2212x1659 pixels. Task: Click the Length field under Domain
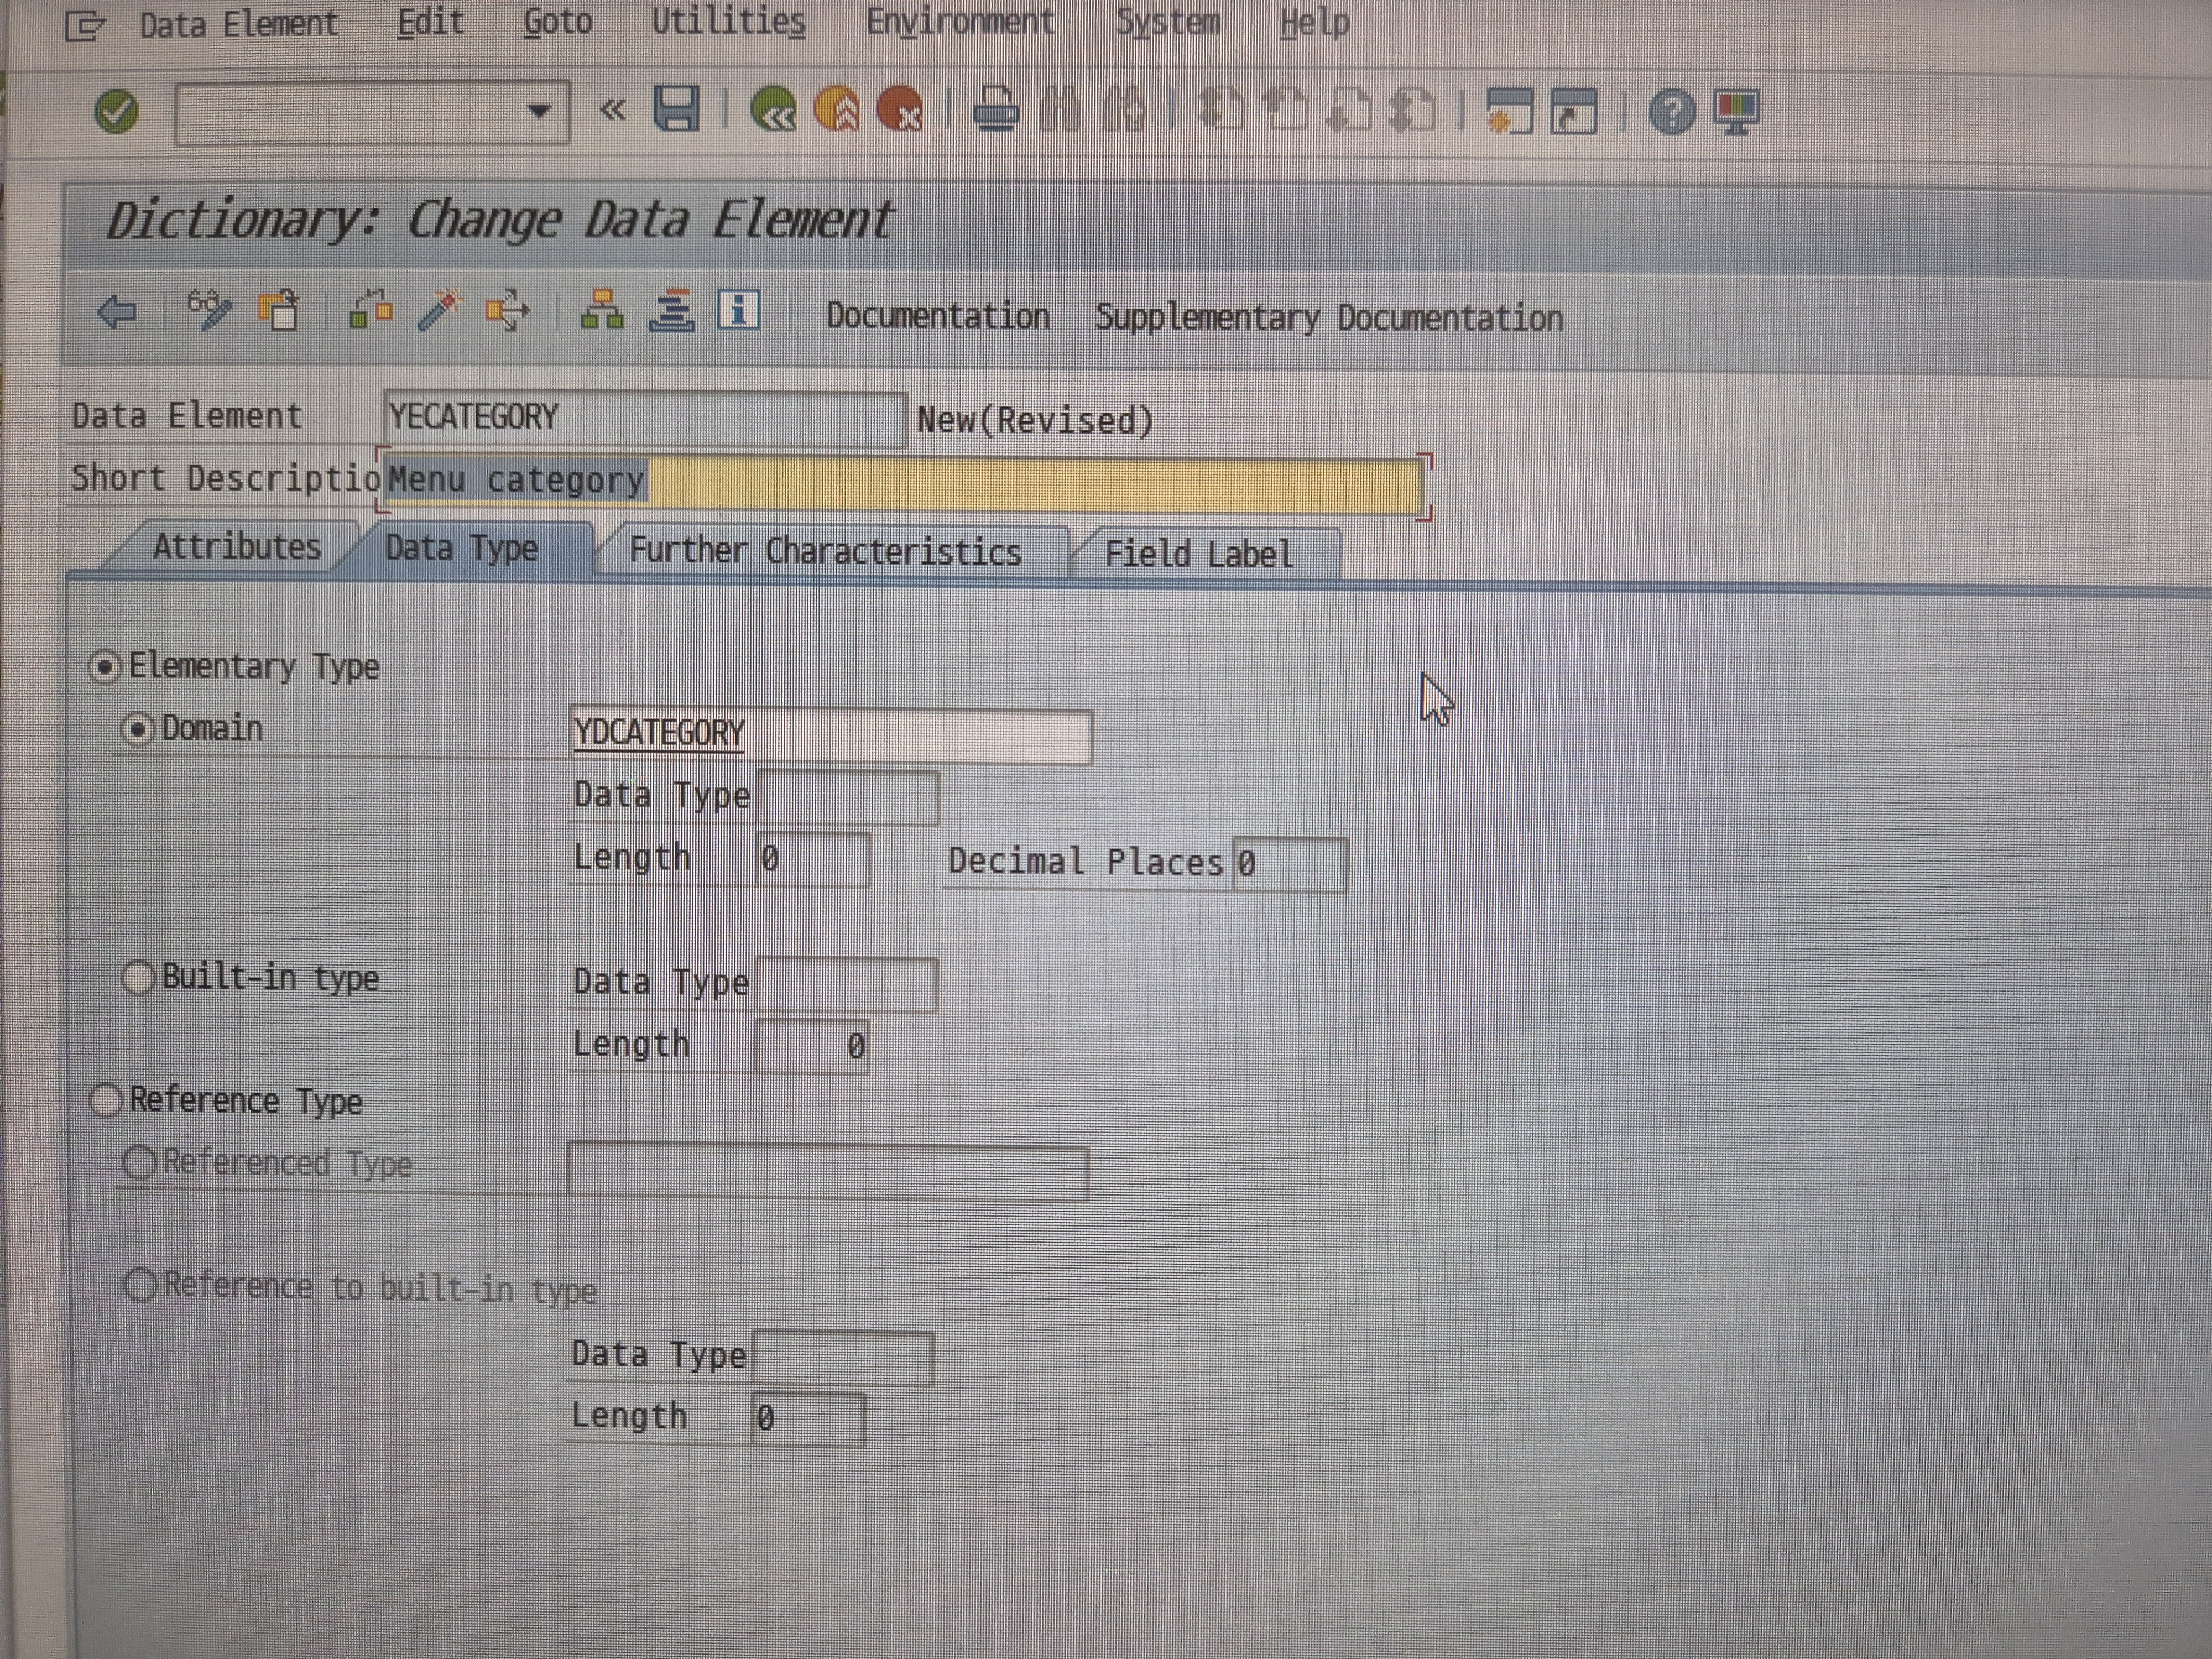pyautogui.click(x=813, y=859)
